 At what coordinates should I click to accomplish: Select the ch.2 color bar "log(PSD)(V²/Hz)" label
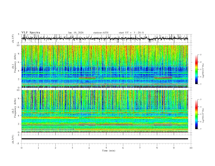coord(203,116)
